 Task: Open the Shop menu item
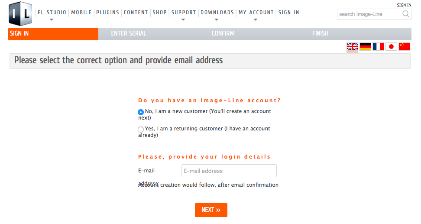point(159,13)
